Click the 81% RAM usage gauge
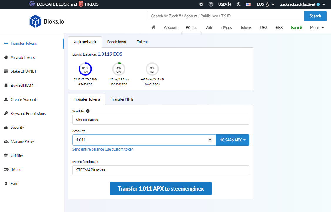331x212 pixels. coord(85,69)
